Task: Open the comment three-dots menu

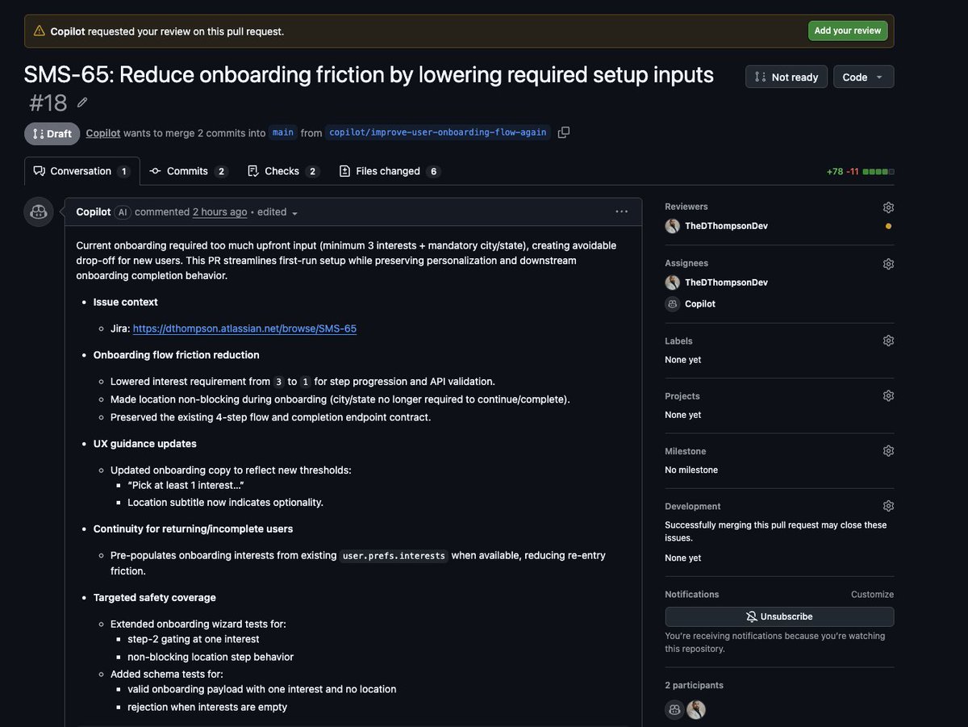Action: [x=621, y=211]
